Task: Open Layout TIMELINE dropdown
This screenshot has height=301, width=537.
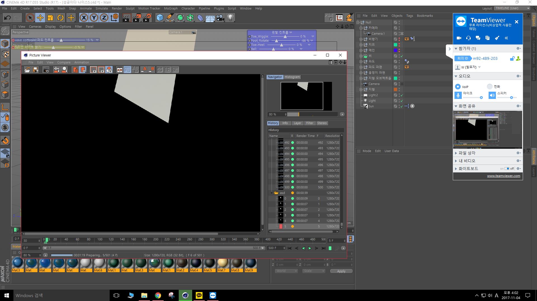Action: click(512, 8)
